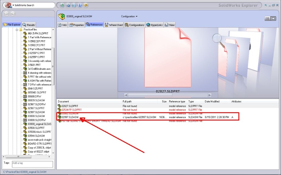Image resolution: width=281 pixels, height=175 pixels.
Task: Open the Configuration dropdown
Action: point(129,16)
